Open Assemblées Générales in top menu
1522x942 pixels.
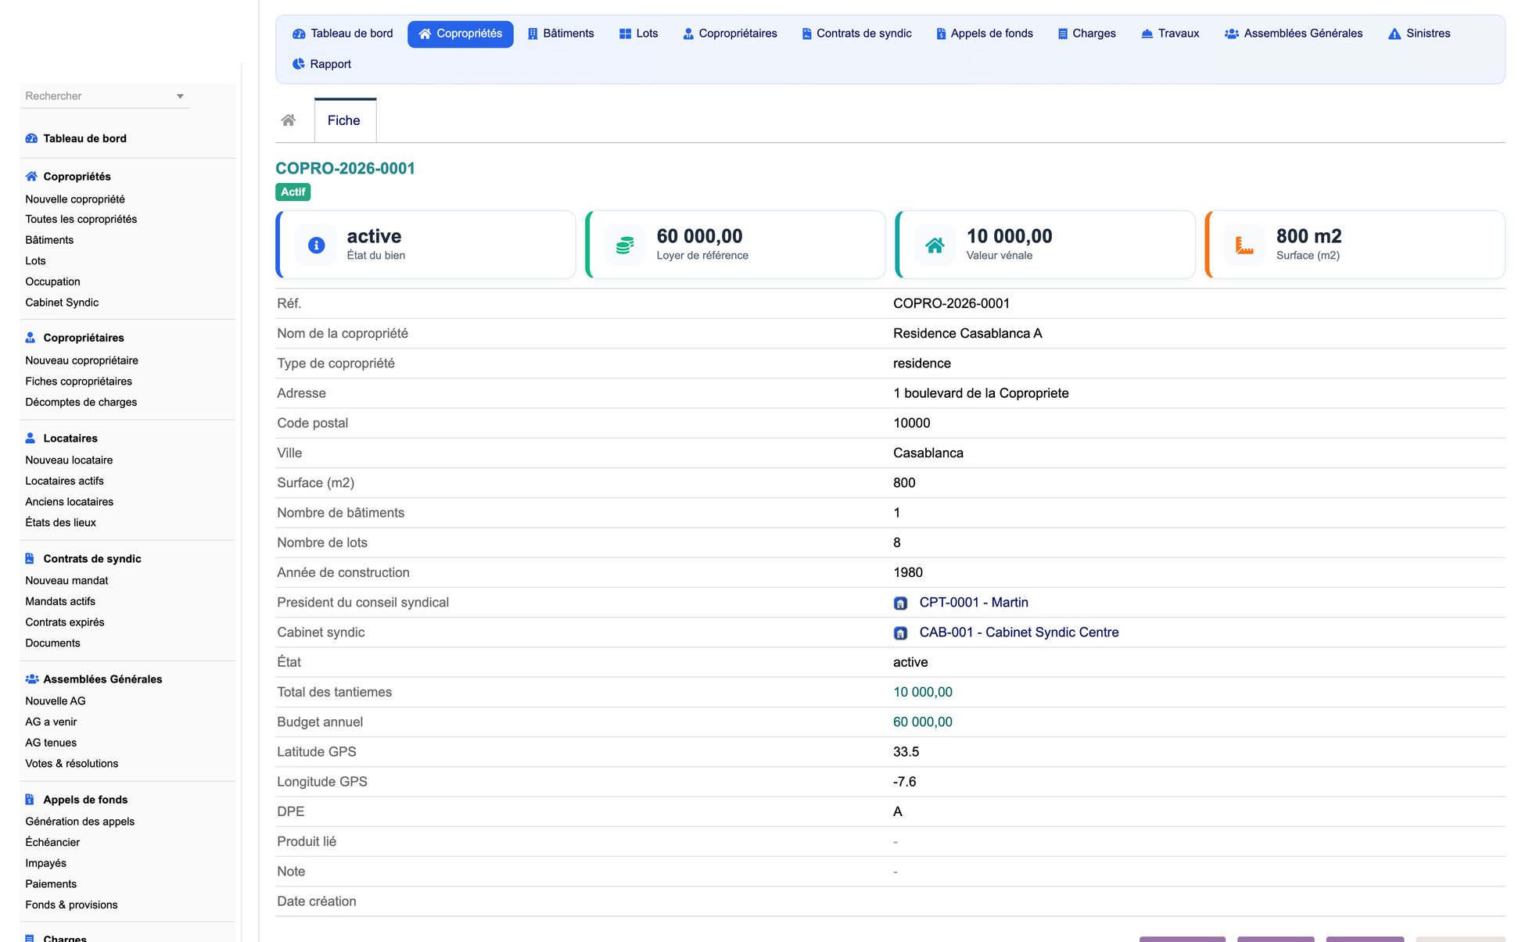pos(1294,34)
